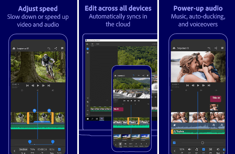This screenshot has width=235, height=154.
Task: Open comments icon in the Adjust speed phone
Action: tap(62, 48)
